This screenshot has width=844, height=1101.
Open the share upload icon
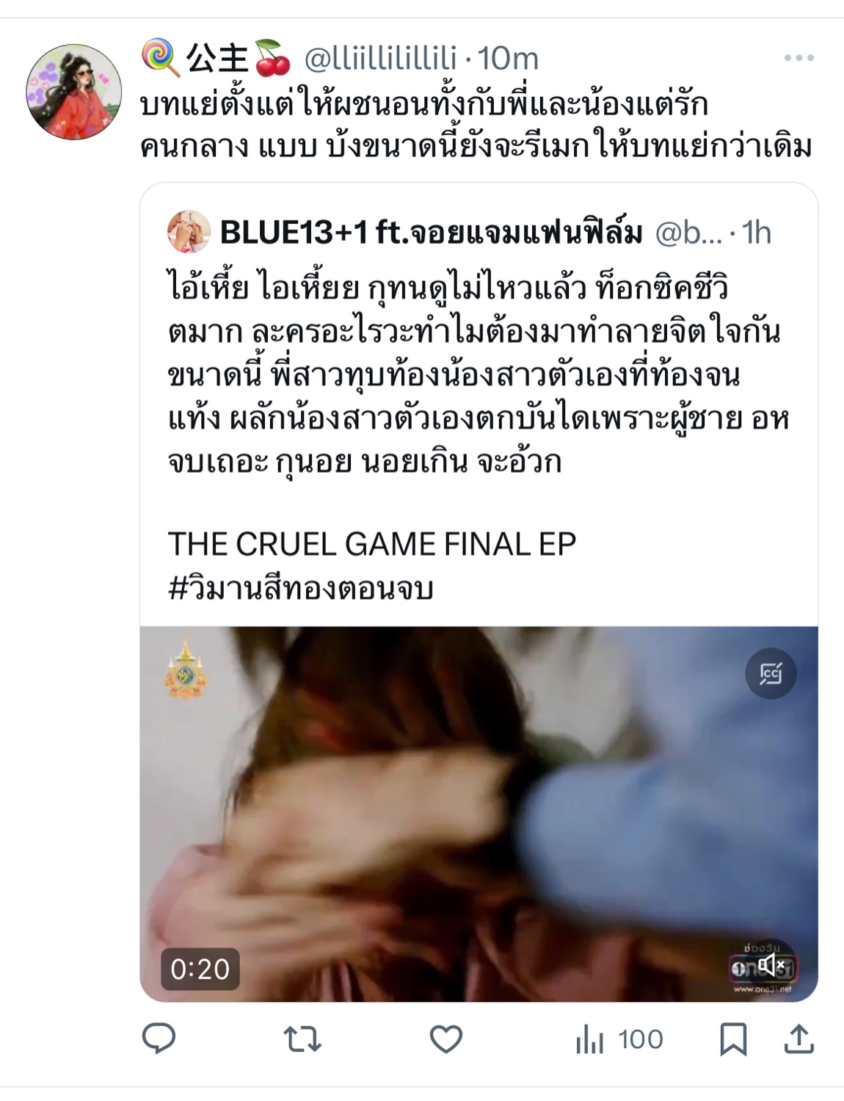pyautogui.click(x=798, y=1039)
